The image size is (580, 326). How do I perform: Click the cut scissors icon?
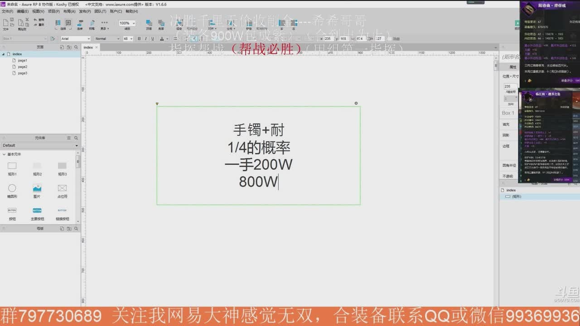coord(28,19)
